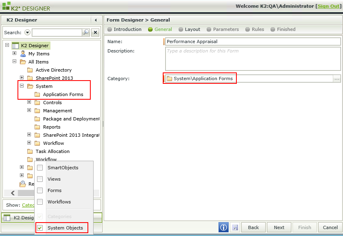Collapse the All Items node

click(x=14, y=61)
